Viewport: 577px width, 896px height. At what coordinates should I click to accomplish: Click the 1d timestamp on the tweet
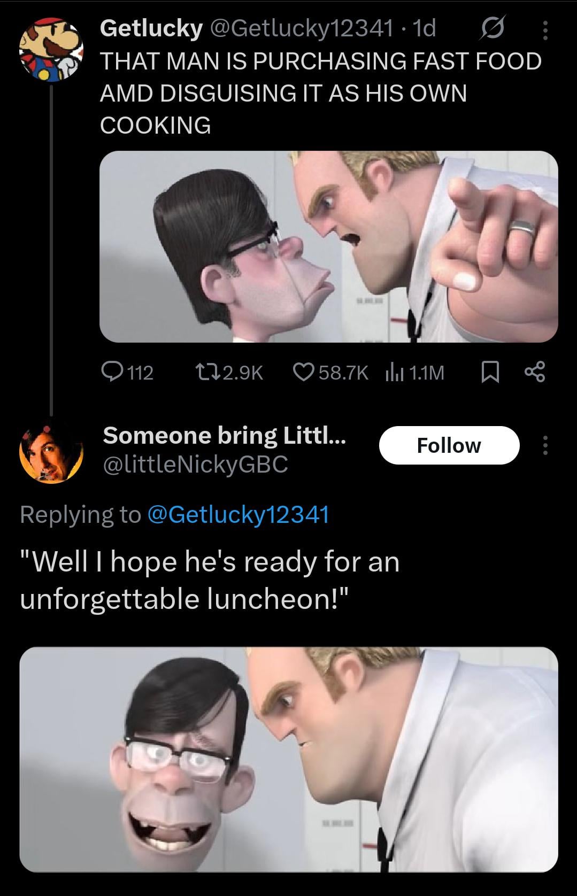point(425,28)
